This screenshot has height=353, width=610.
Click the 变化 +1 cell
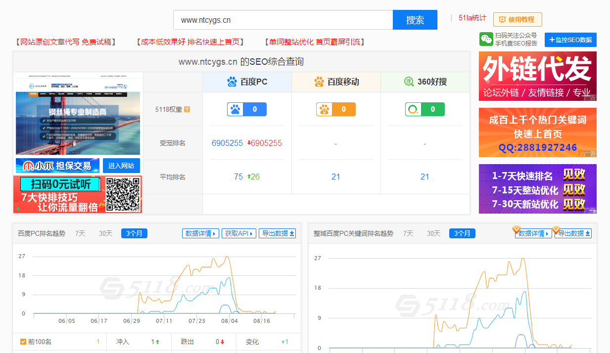coord(268,342)
